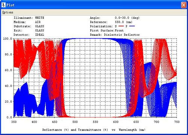Click the Reflectance and Transmittance axis title
This screenshot has height=135, width=188.
pyautogui.click(x=94, y=130)
